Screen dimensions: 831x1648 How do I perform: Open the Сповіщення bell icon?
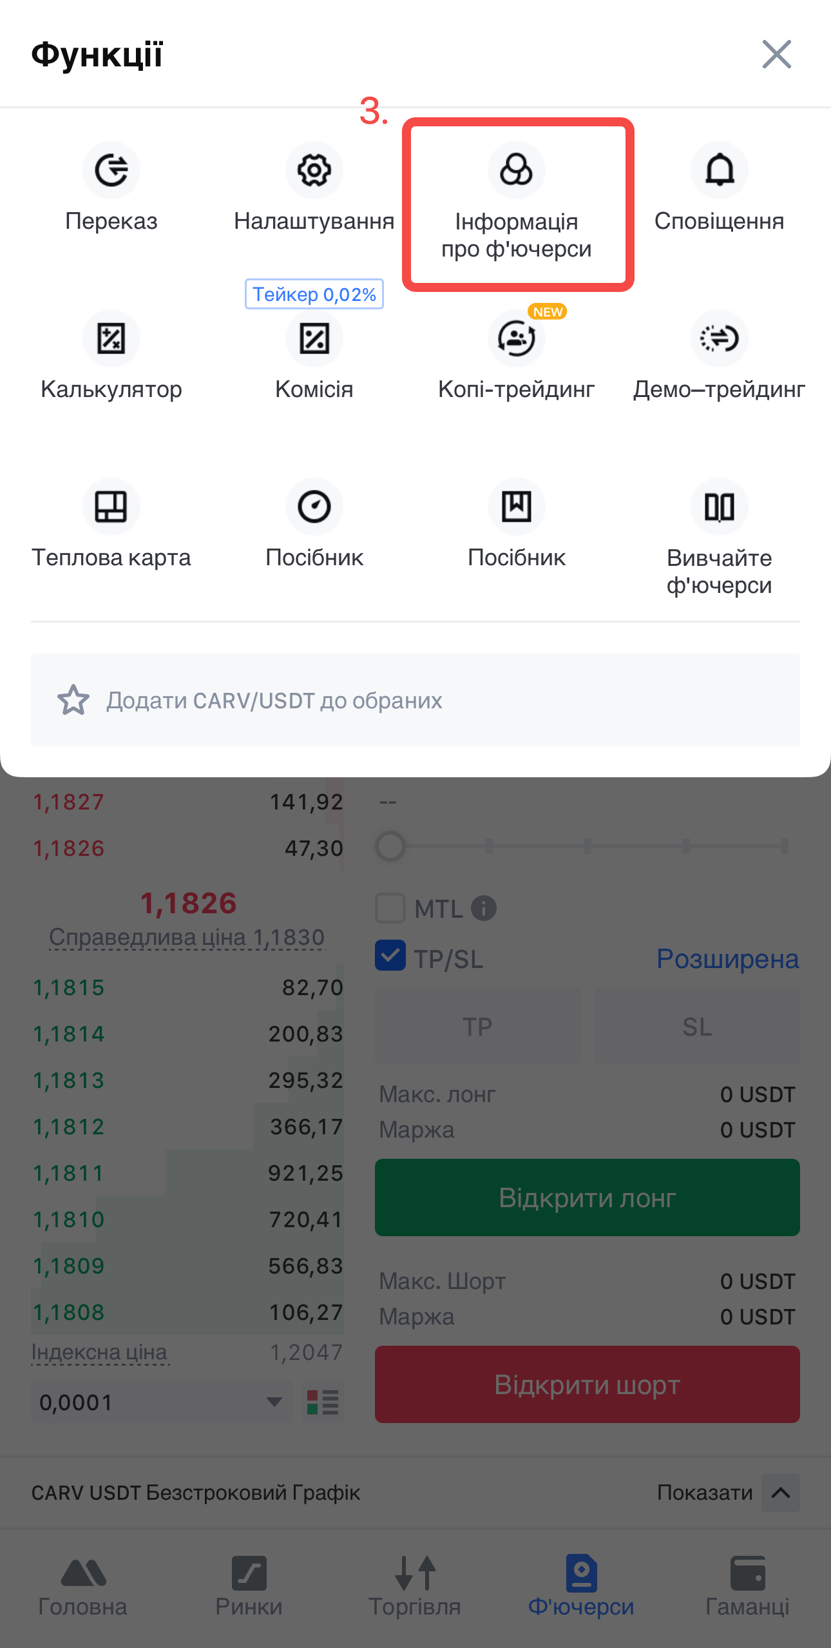tap(719, 171)
